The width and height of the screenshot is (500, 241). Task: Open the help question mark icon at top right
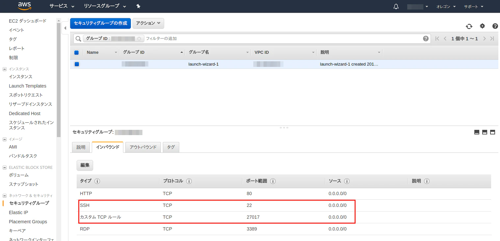495,26
